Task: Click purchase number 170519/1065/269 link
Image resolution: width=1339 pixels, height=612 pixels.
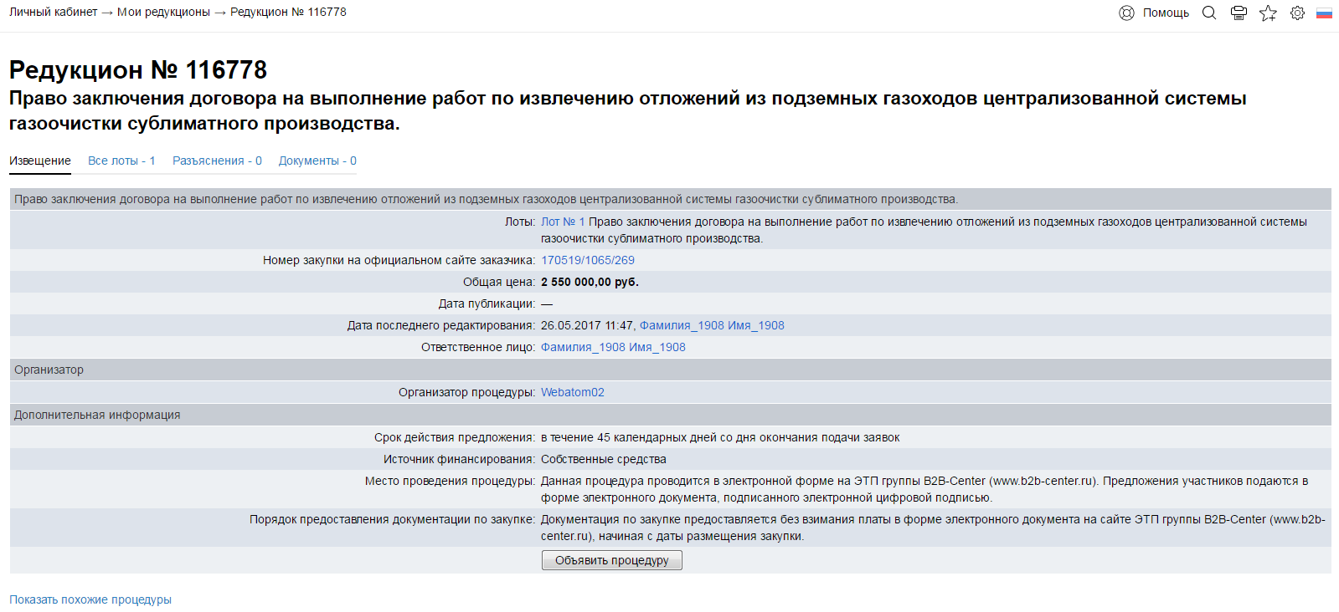Action: click(588, 260)
